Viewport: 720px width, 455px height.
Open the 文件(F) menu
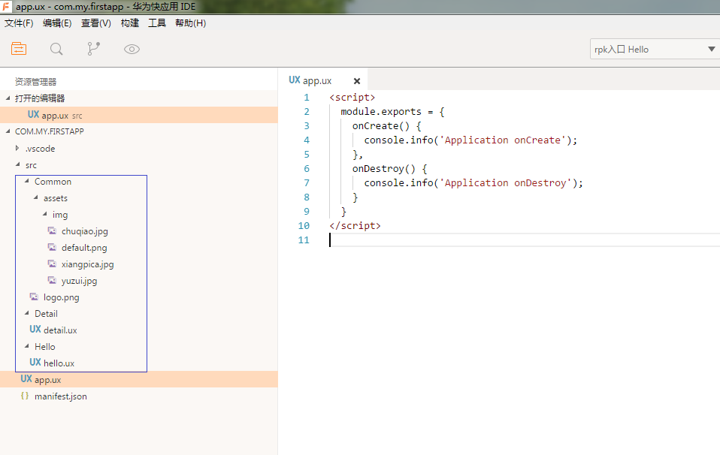19,23
